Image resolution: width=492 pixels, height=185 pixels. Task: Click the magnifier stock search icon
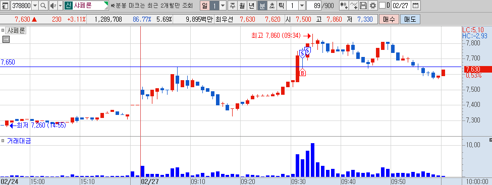click(43, 6)
